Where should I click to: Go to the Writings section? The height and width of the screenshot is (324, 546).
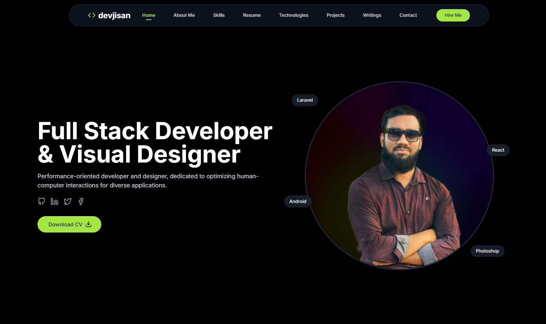pos(372,15)
